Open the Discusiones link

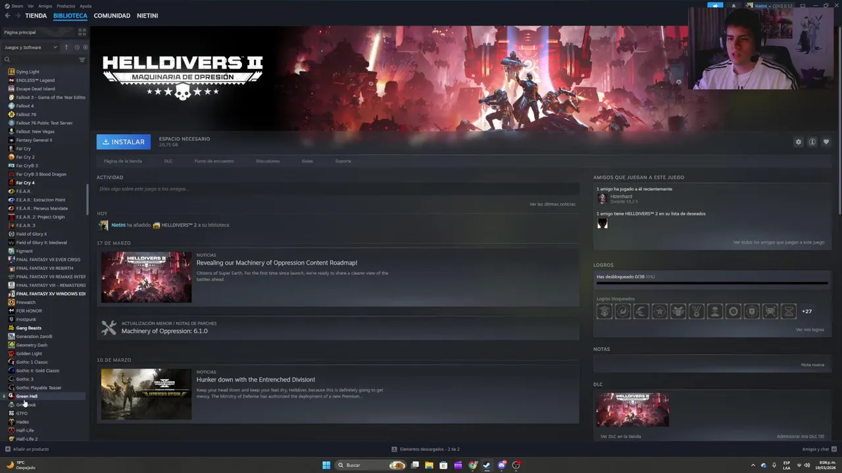point(268,161)
